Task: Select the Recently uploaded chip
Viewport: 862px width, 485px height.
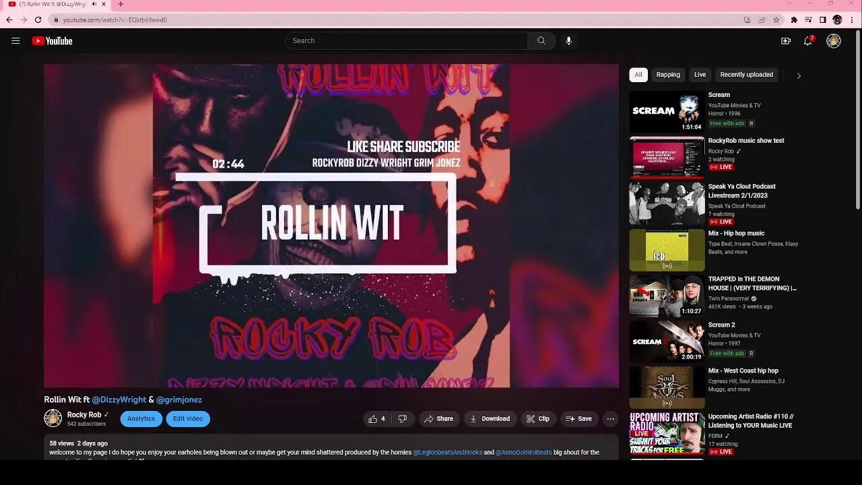Action: (746, 75)
